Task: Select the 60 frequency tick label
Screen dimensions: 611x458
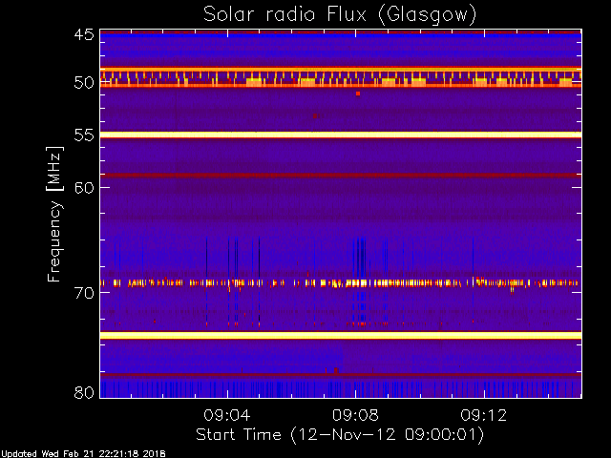Action: coord(84,188)
